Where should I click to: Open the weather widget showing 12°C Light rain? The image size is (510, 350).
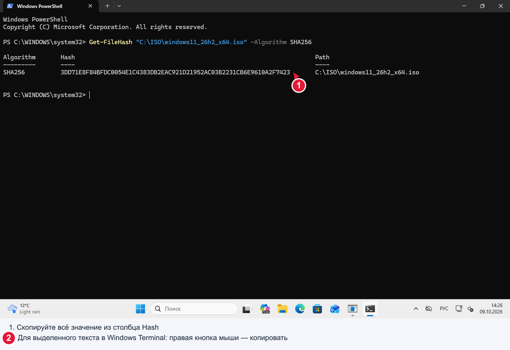click(x=24, y=309)
